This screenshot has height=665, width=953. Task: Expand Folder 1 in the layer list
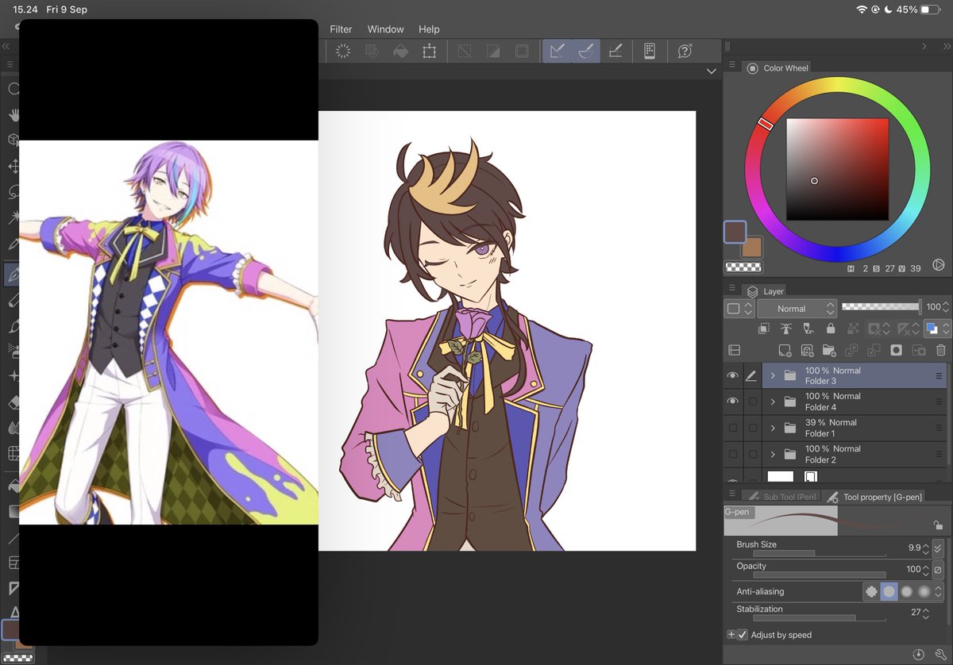coord(772,428)
